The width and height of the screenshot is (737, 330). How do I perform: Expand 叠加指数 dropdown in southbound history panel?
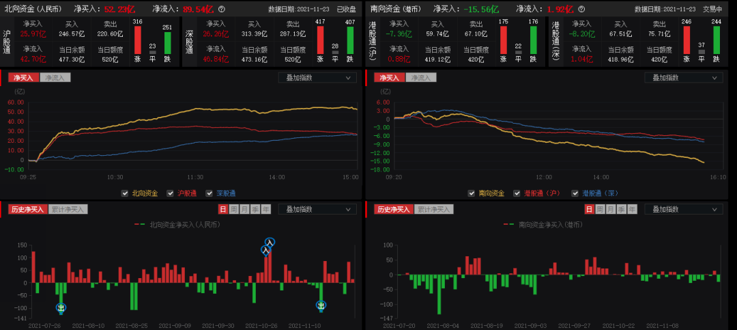point(684,209)
